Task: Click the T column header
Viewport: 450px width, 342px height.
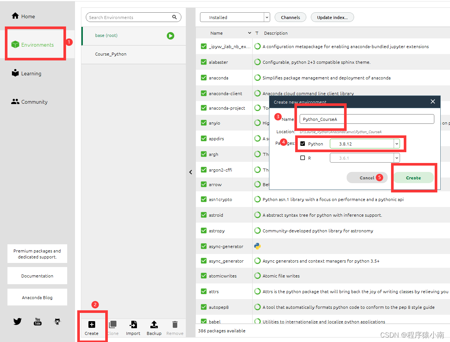Action: [x=257, y=33]
